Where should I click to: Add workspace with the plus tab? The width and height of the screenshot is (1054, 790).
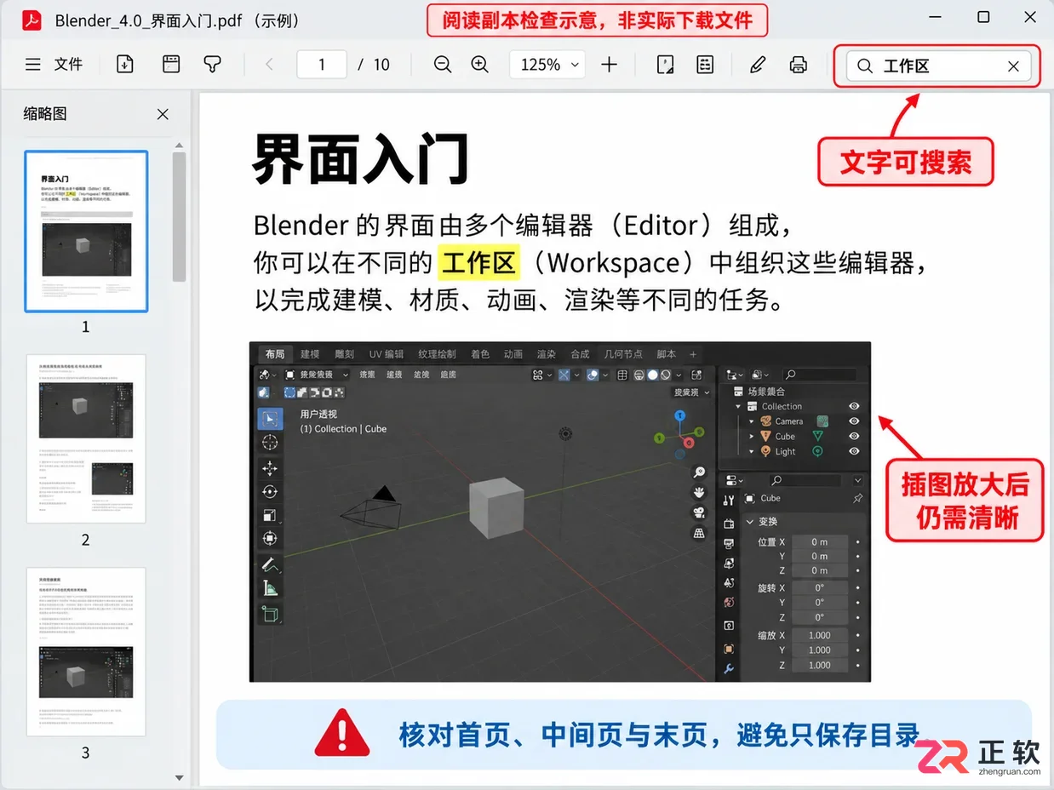[692, 354]
